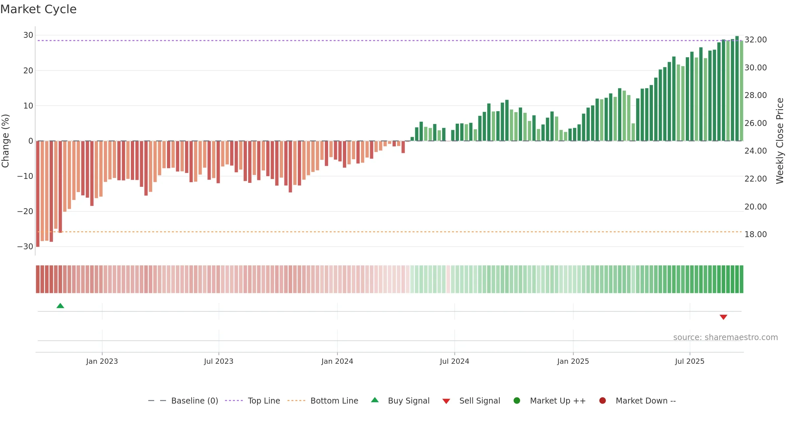Image resolution: width=789 pixels, height=444 pixels.
Task: Click the 24.00 price axis label
Action: tap(755, 151)
